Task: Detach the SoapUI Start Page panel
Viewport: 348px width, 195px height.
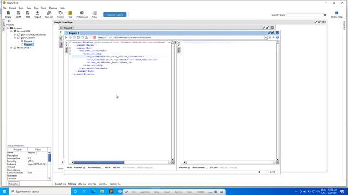Action: 319,22
